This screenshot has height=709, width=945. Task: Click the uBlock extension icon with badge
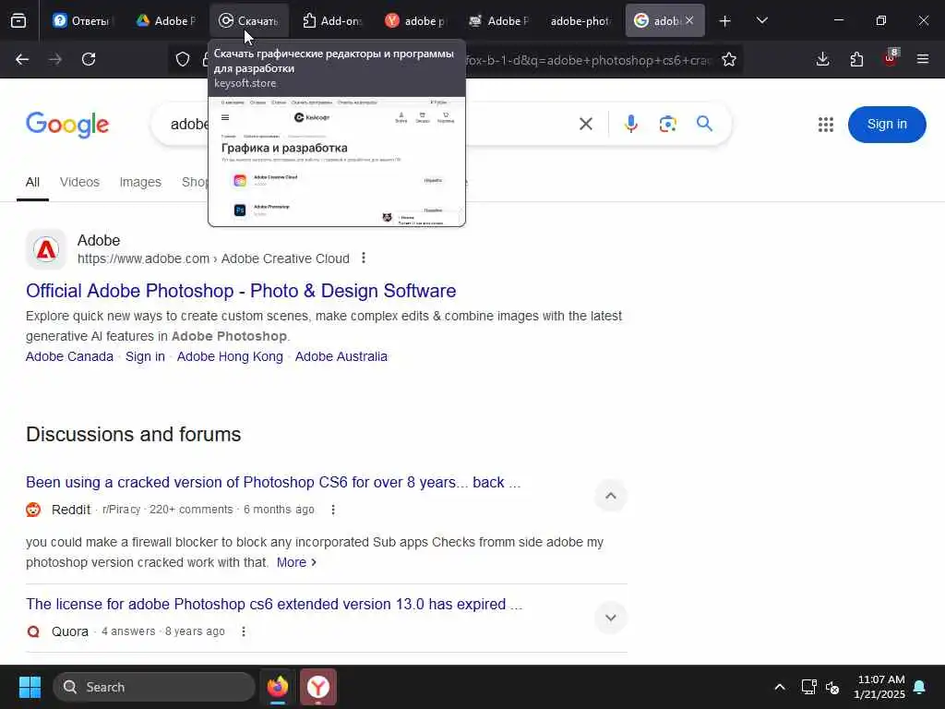[x=891, y=58]
